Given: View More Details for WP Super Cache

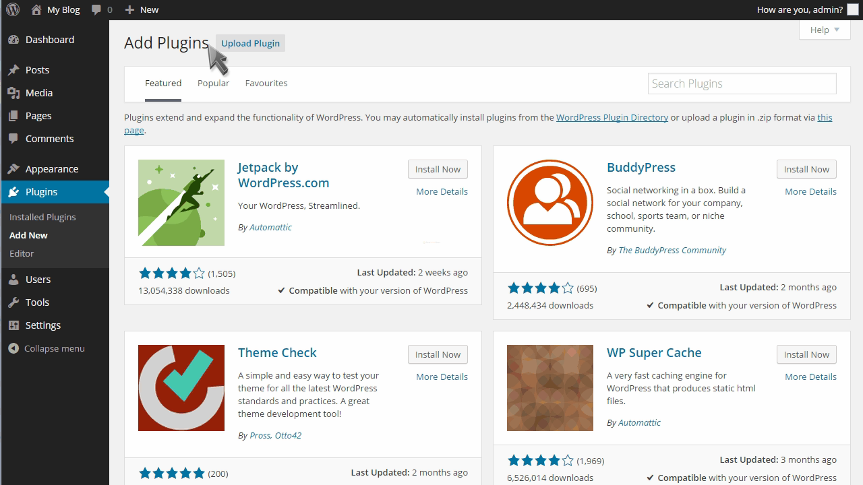Looking at the screenshot, I should point(810,377).
